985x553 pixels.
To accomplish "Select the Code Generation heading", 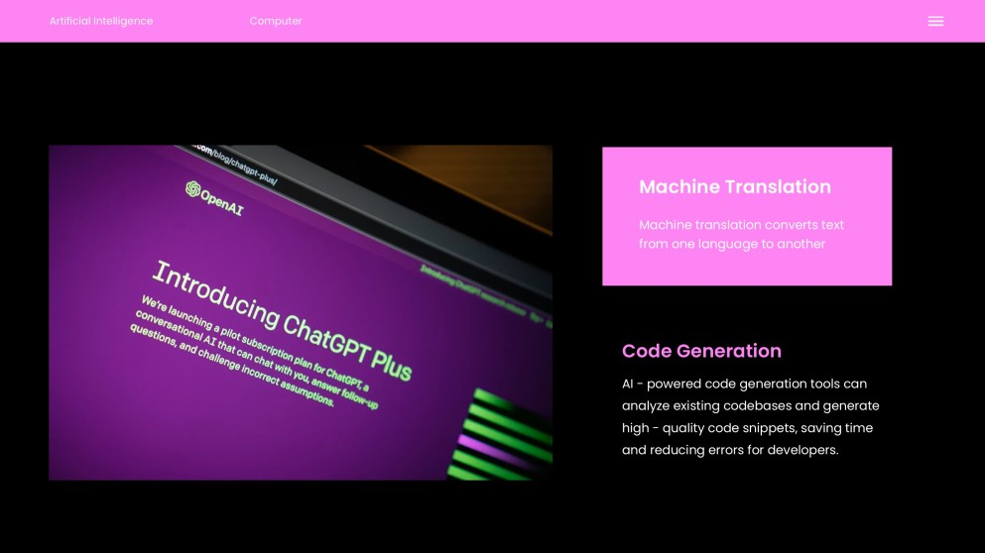I will 701,351.
